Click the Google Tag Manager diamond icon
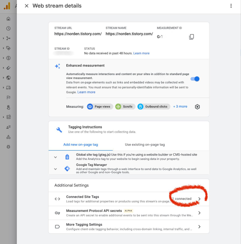The image size is (241, 244). [x=67, y=169]
